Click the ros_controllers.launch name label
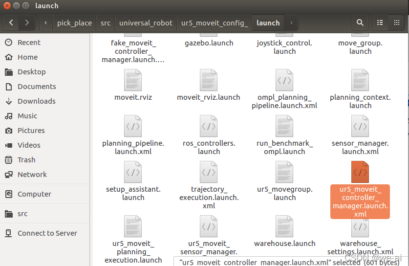409x266 pixels. pyautogui.click(x=209, y=147)
